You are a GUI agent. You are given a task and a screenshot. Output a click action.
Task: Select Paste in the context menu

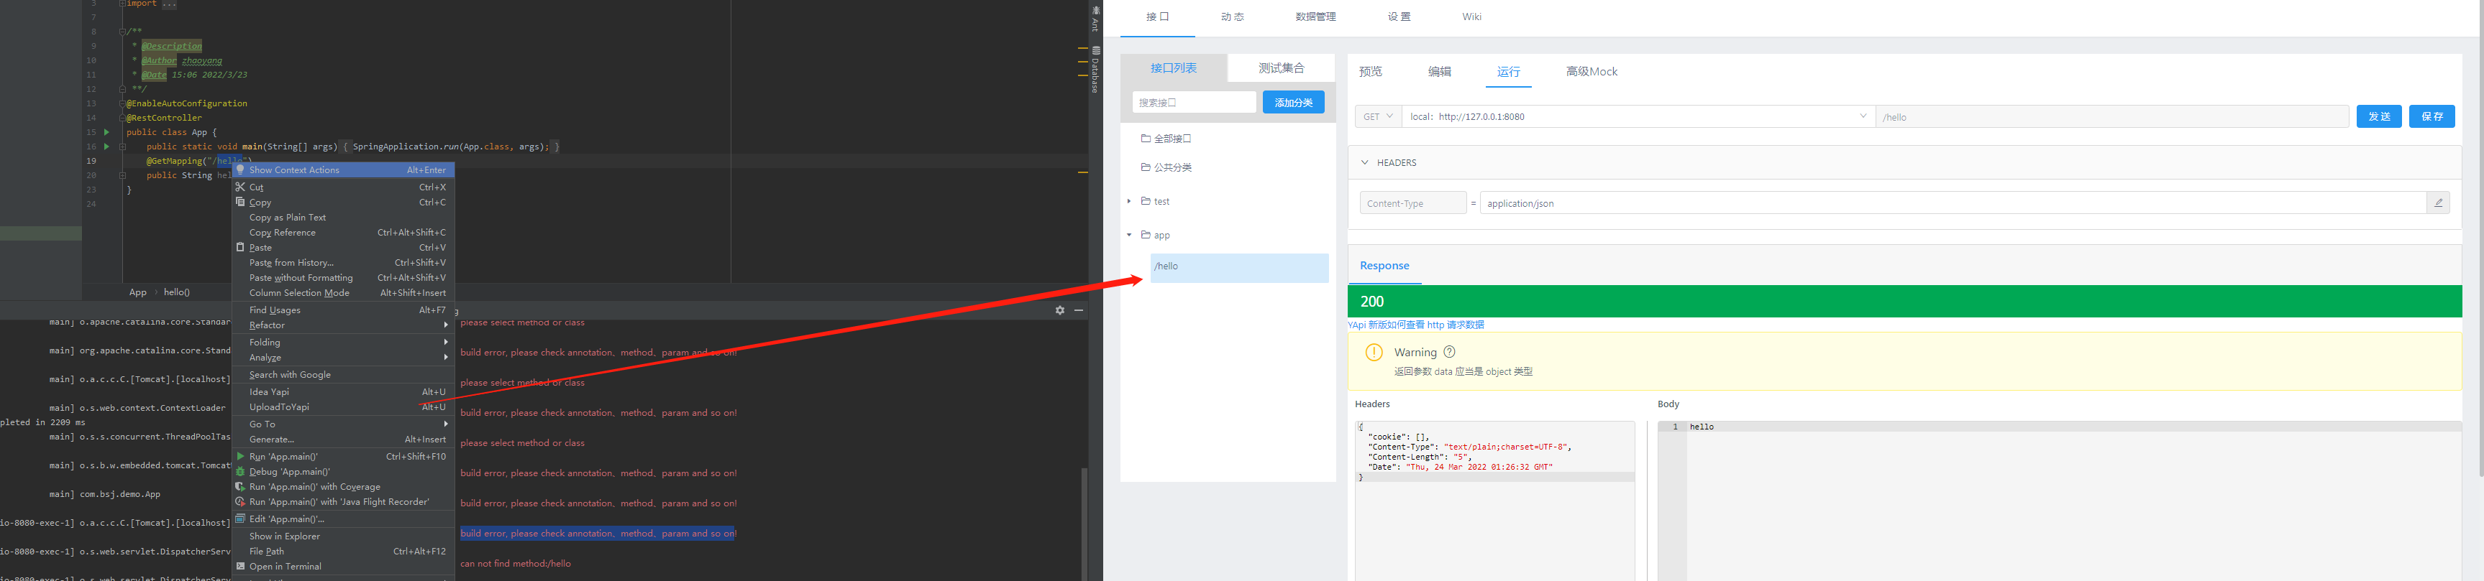coord(343,248)
